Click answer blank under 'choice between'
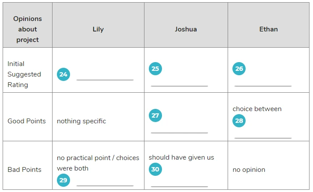 [263, 135]
